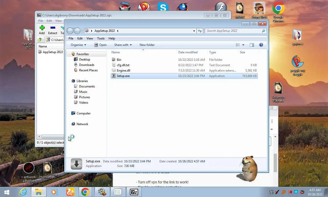Click the Open toolbar button
Viewport: 328px width, 197px height.
[x=100, y=45]
